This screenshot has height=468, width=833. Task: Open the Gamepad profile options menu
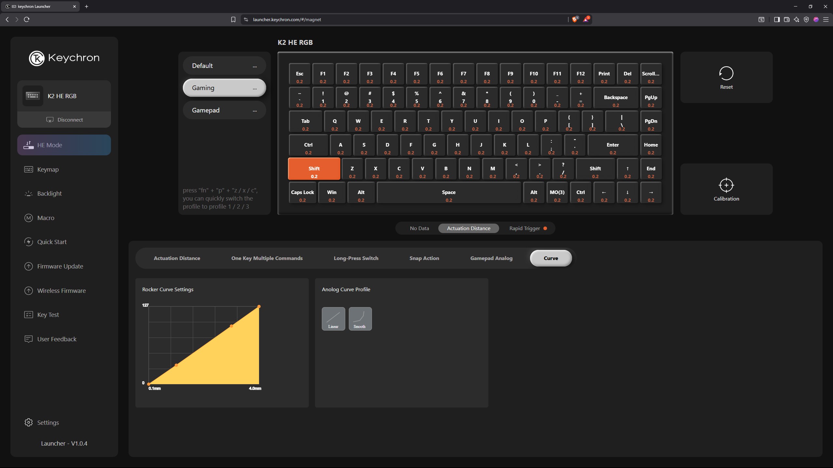click(254, 111)
